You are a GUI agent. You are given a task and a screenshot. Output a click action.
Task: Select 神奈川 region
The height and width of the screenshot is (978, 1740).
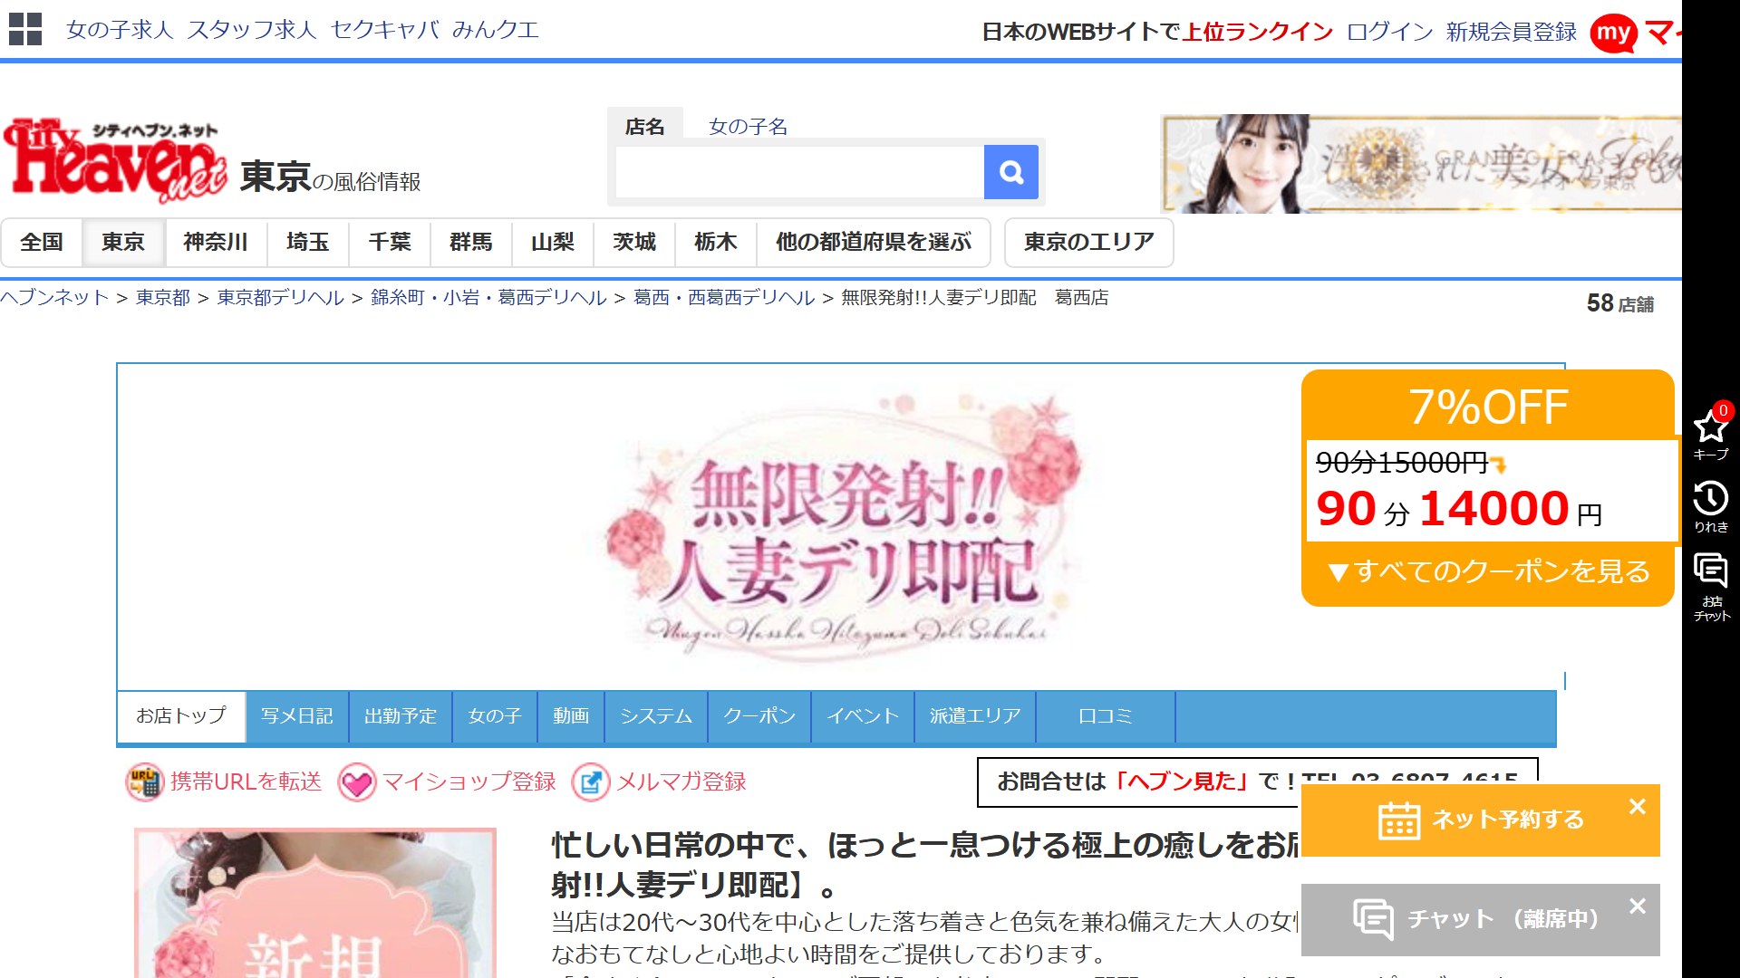coord(216,242)
